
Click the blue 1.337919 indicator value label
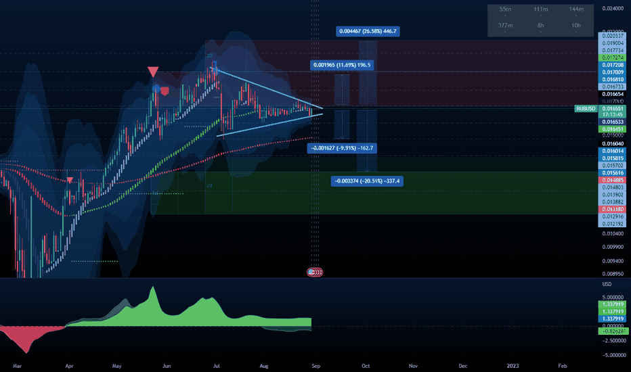click(x=613, y=319)
